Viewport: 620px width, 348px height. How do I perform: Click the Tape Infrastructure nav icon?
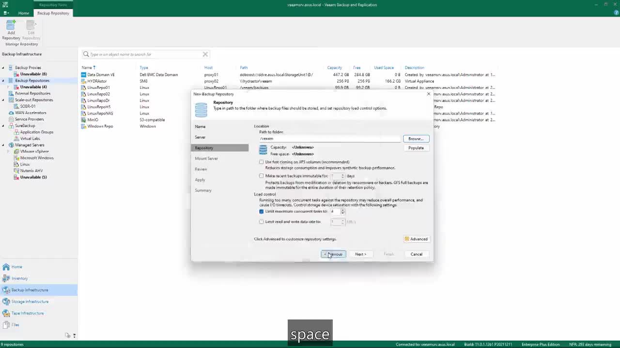(x=6, y=313)
